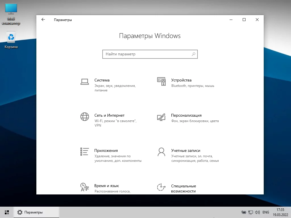Click the Параметры title bar text

click(63, 20)
